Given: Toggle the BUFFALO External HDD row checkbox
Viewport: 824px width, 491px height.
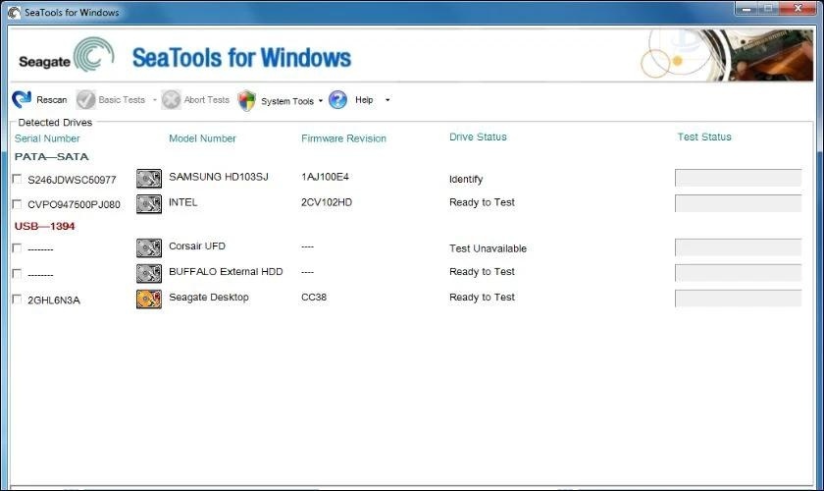Looking at the screenshot, I should [17, 273].
